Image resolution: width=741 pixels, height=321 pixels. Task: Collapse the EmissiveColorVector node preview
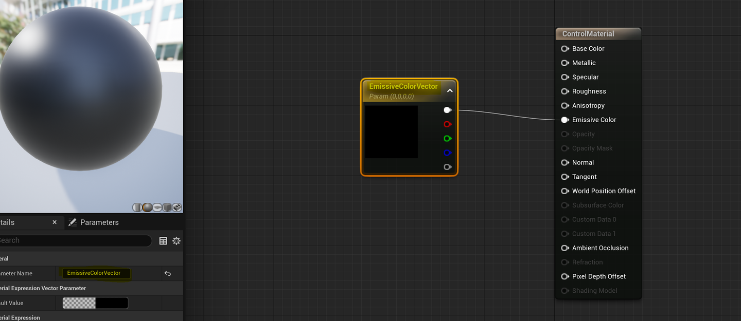[450, 91]
